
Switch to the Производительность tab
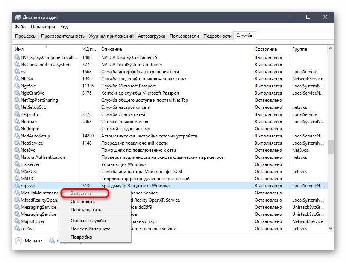[x=62, y=36]
